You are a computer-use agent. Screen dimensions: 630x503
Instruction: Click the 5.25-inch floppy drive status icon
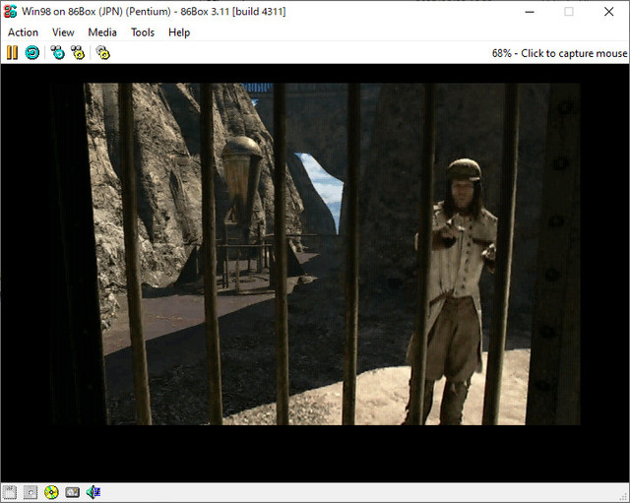click(31, 492)
